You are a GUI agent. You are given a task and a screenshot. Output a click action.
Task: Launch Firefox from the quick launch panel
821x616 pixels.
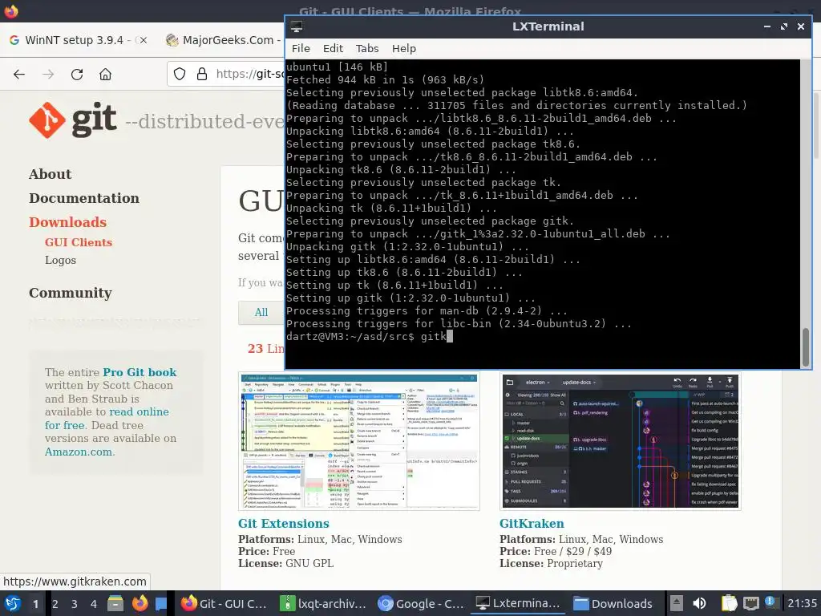(x=140, y=603)
